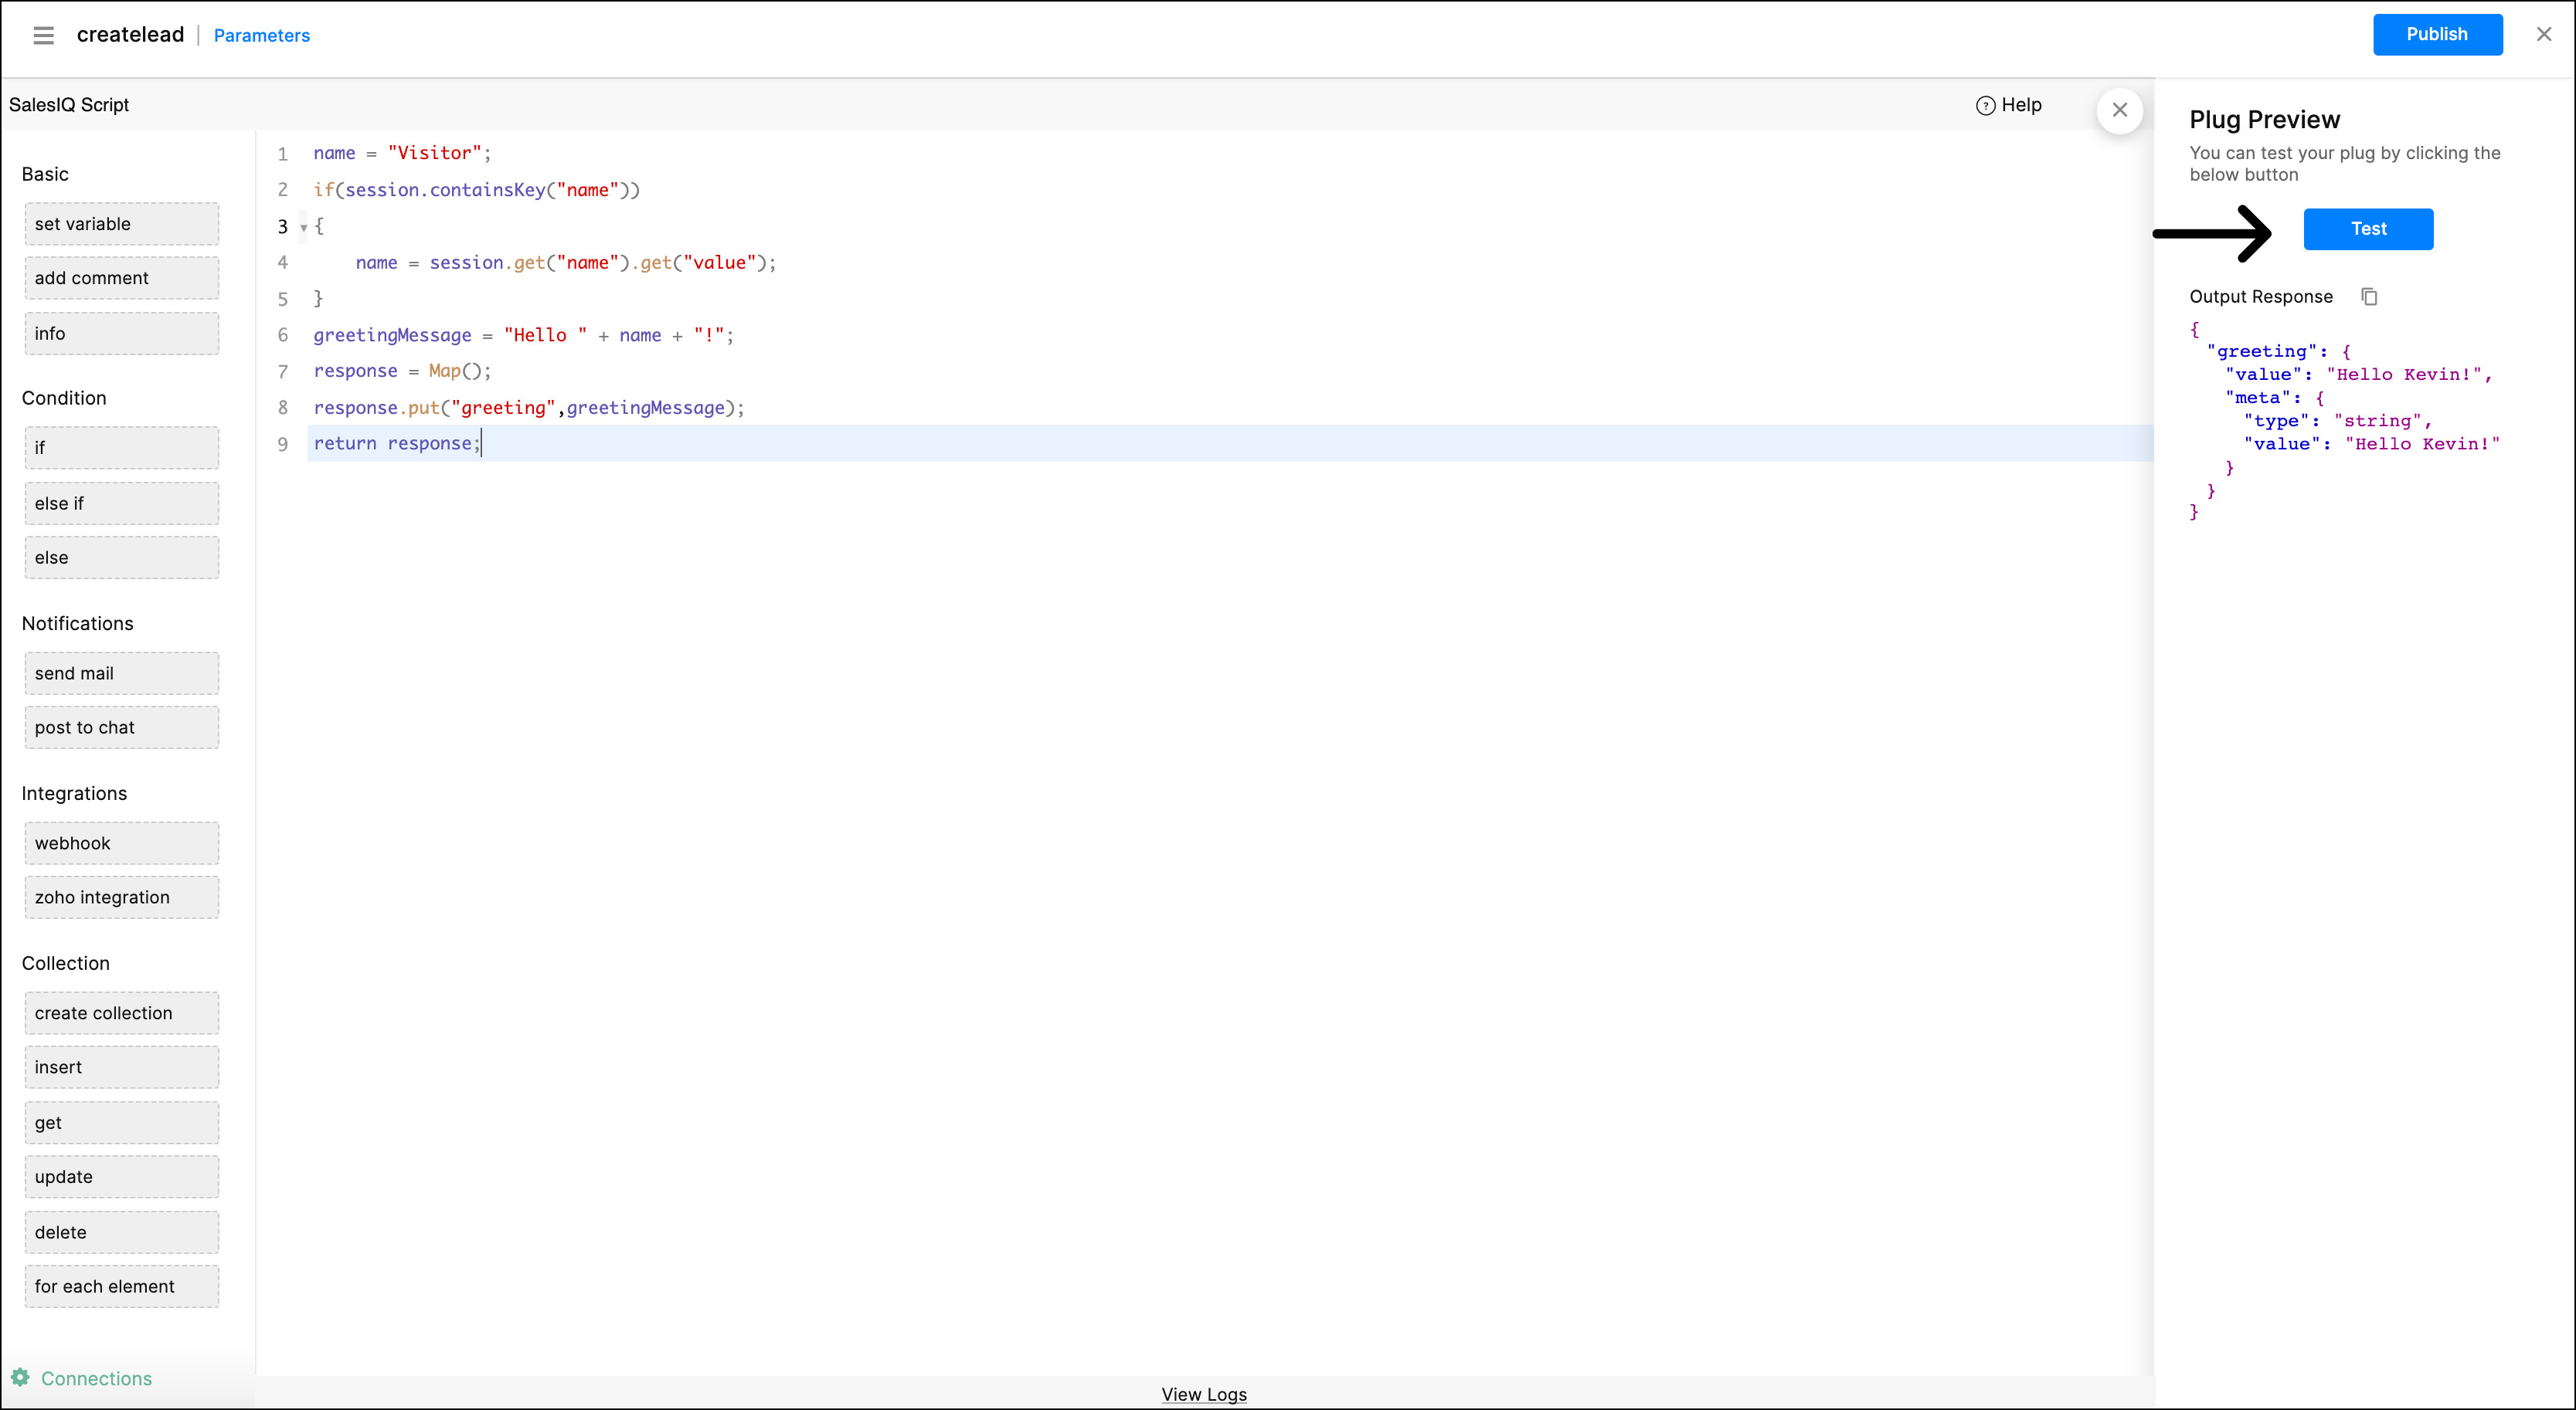Collapse the code fold arrow on line 3
The image size is (2576, 1410).
coord(303,228)
